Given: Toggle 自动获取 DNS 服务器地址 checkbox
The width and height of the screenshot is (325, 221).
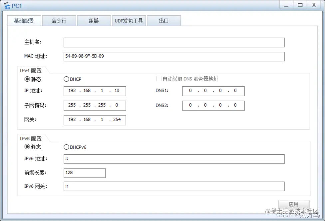Looking at the screenshot, I should click(159, 79).
